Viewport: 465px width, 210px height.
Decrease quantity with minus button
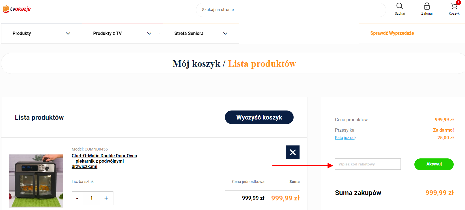[x=77, y=198]
